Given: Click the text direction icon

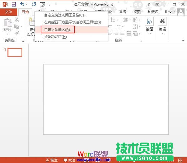Looking at the screenshot, I should [135, 20].
